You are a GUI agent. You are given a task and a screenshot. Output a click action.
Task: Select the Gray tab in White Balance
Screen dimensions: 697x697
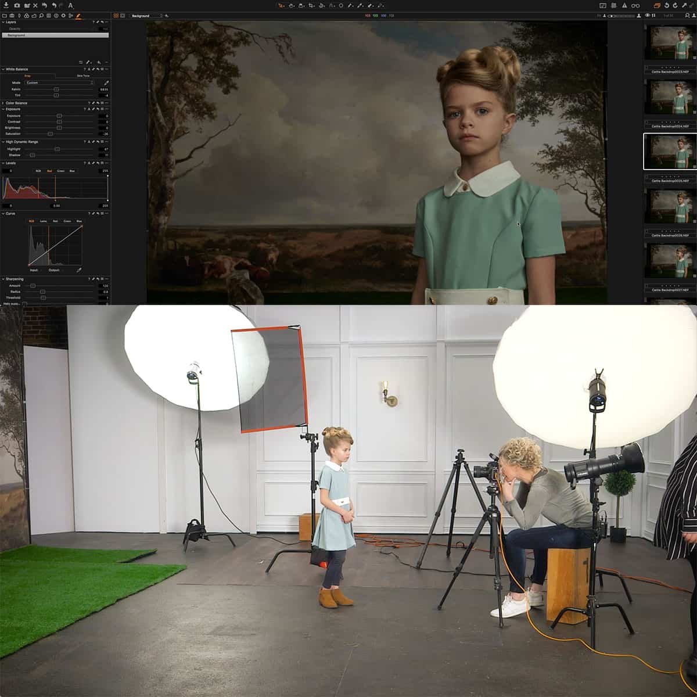coord(28,76)
